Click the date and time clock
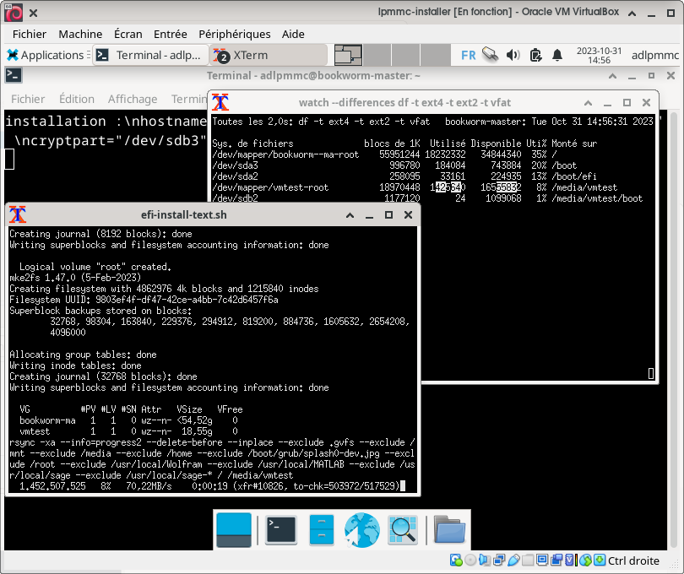684x574 pixels. click(x=599, y=55)
